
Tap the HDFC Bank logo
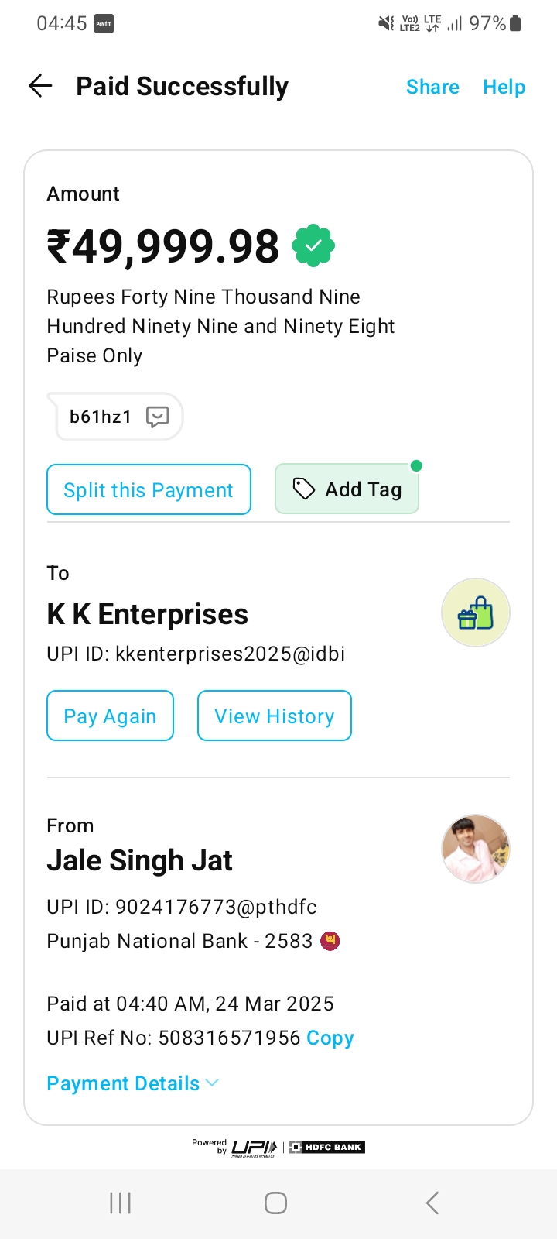[327, 1147]
